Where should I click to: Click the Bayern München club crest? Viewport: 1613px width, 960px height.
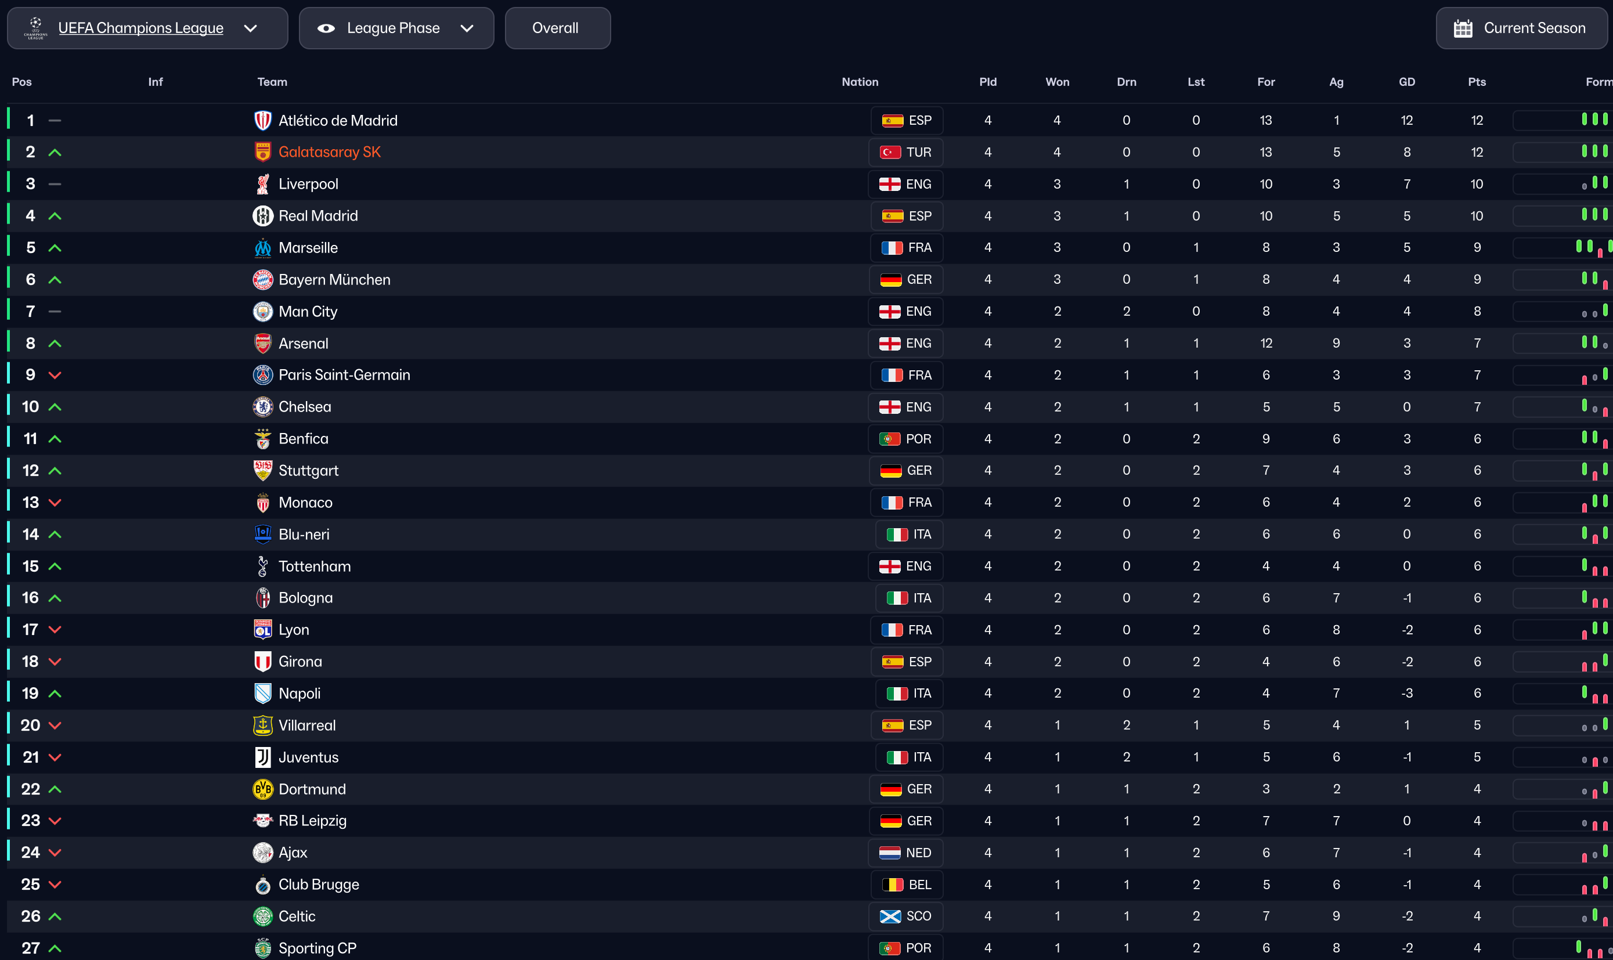[x=262, y=279]
